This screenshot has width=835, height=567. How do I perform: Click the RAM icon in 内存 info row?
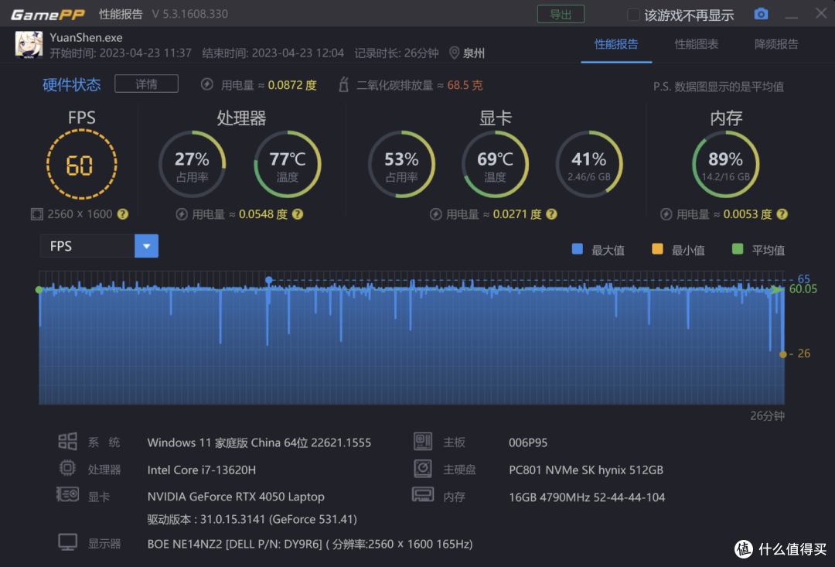click(x=423, y=494)
